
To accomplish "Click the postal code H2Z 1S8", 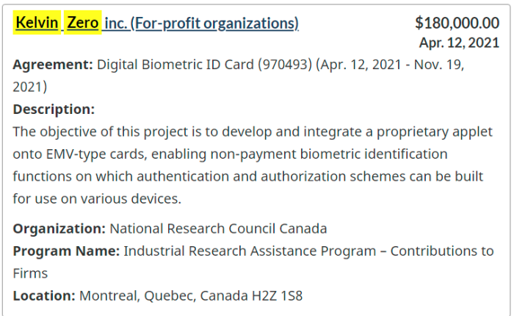I will tap(277, 295).
